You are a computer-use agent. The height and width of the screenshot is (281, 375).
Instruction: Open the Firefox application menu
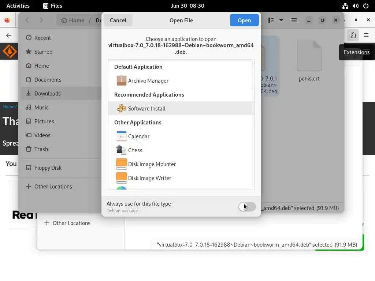tap(366, 35)
